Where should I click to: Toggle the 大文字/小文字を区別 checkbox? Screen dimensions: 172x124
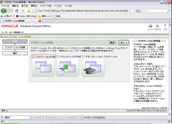[x=82, y=117]
